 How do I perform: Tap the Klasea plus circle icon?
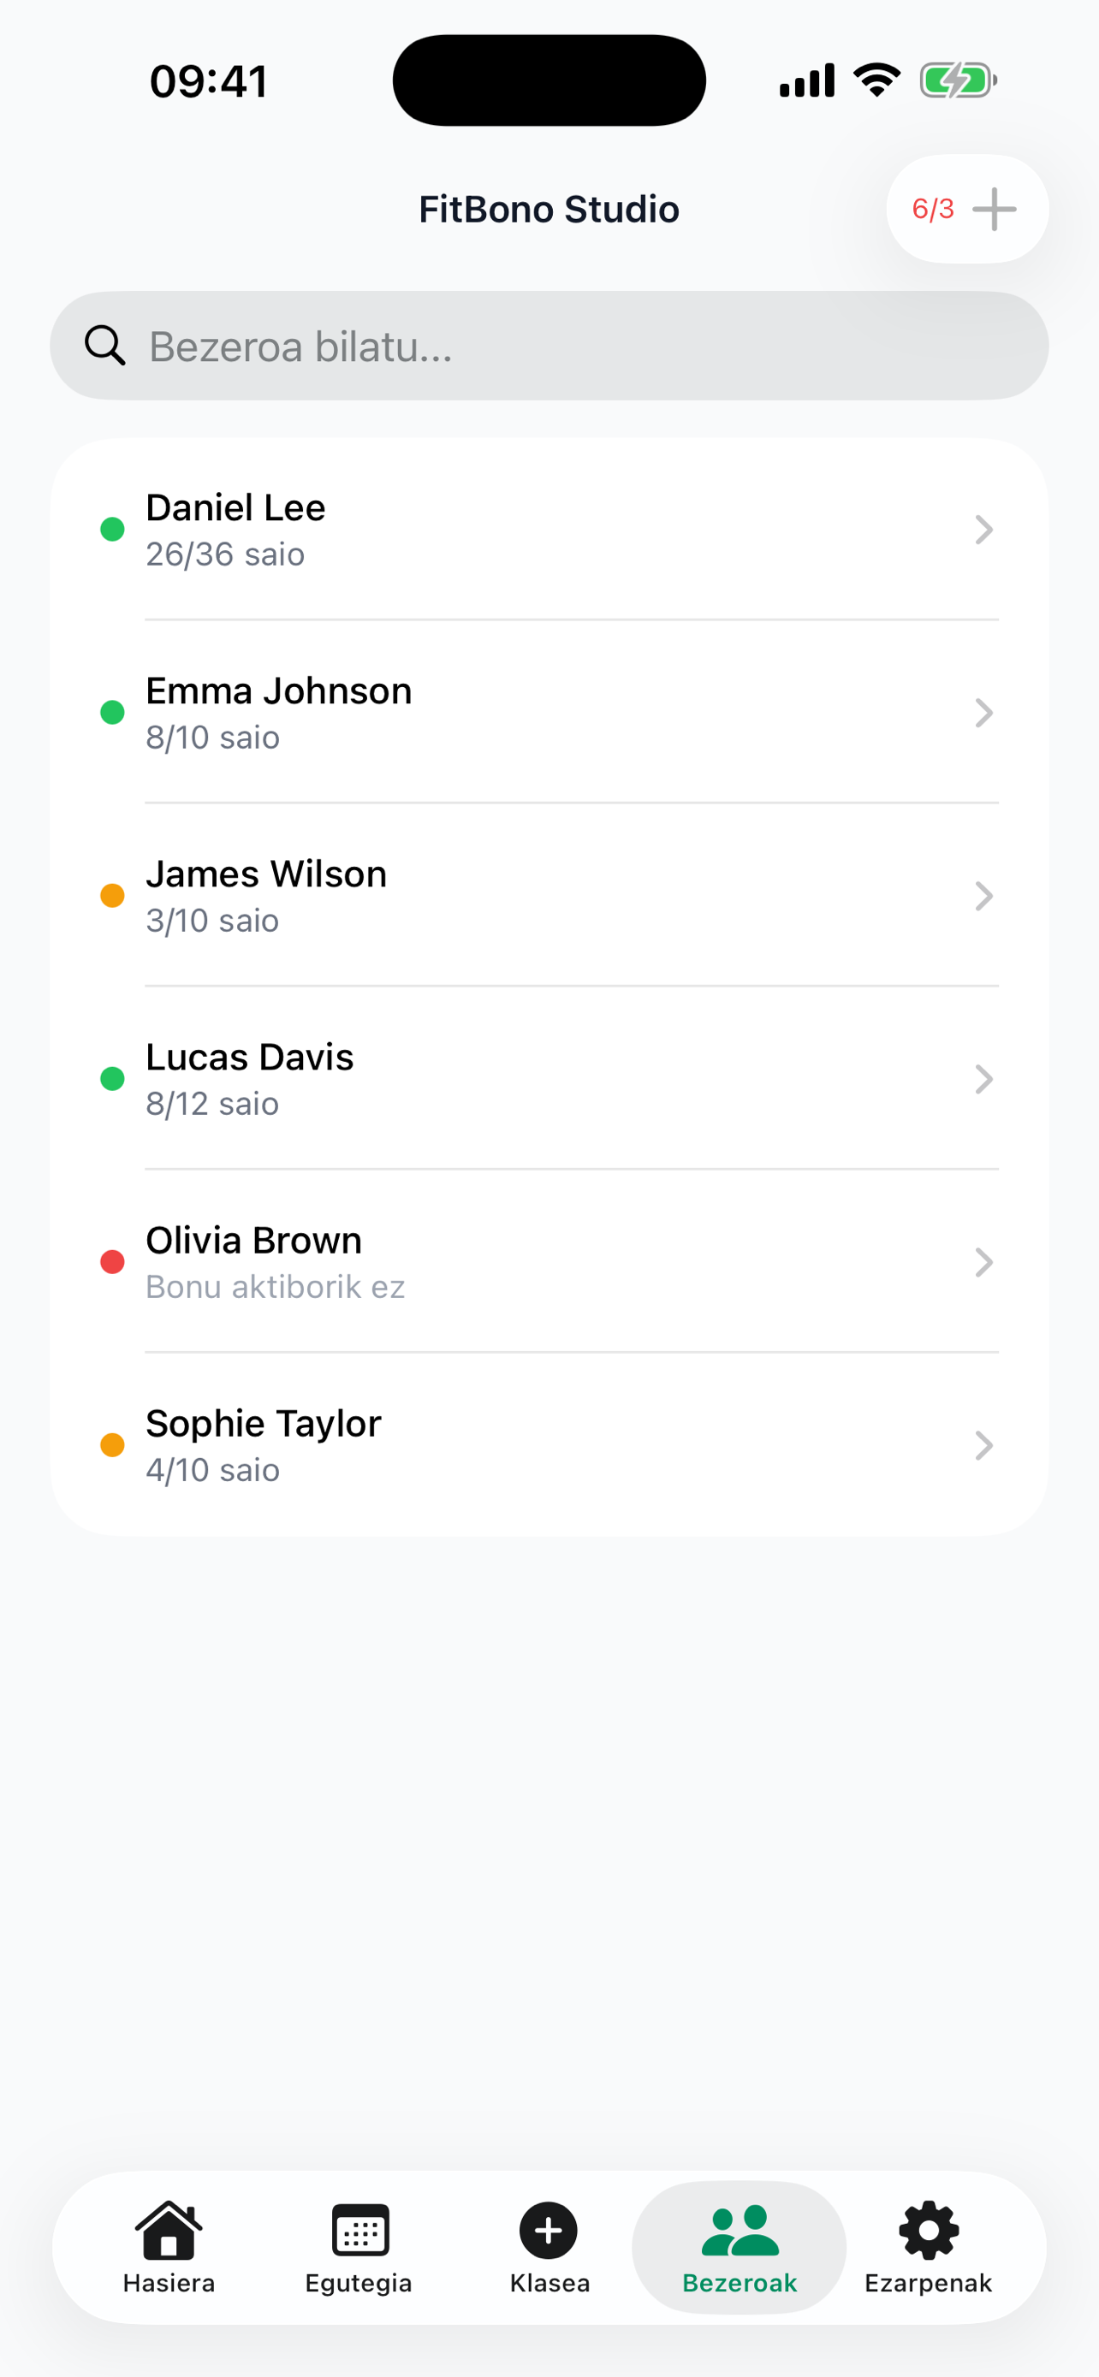click(x=549, y=2232)
